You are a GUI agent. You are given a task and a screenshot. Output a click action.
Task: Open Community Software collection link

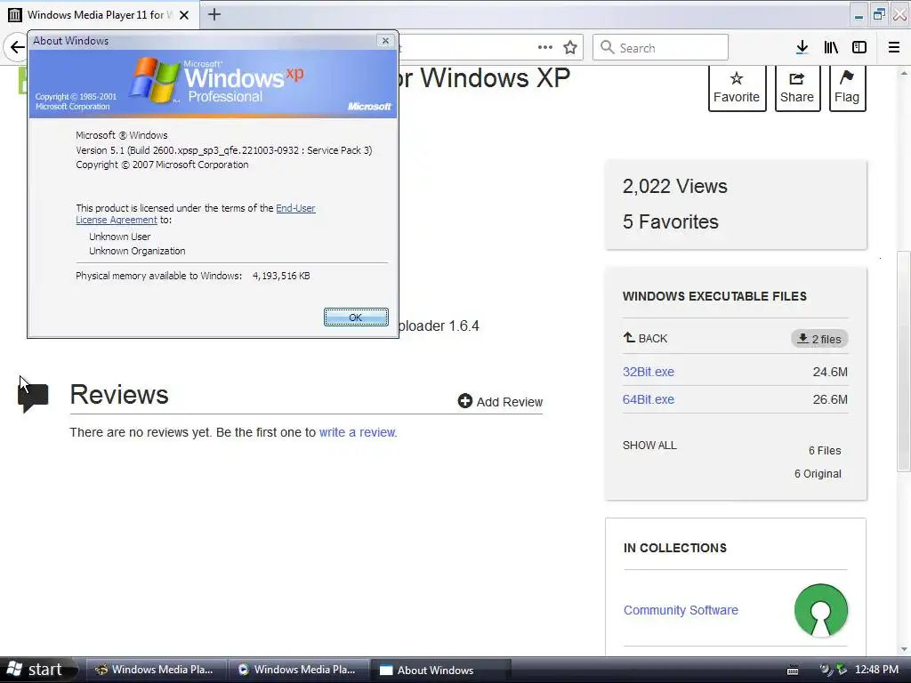point(681,610)
